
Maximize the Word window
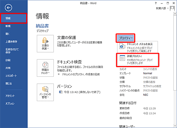tap(168, 3)
